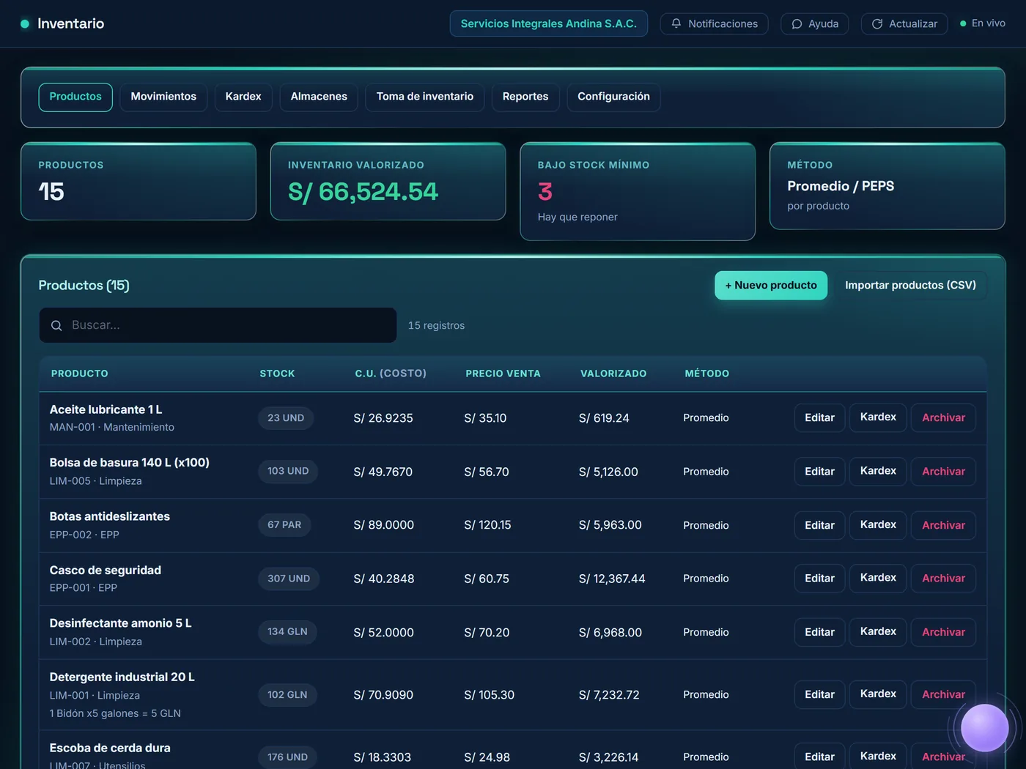Click the 102 GLN stock badge

287,694
